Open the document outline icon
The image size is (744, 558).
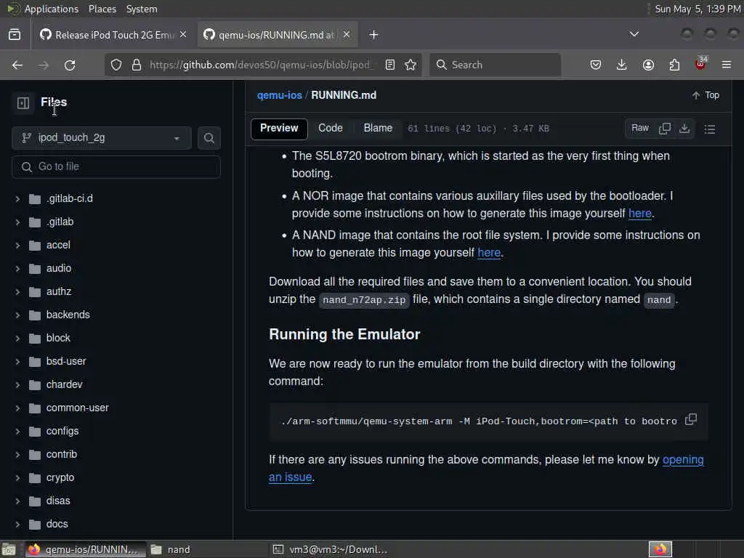pos(710,129)
